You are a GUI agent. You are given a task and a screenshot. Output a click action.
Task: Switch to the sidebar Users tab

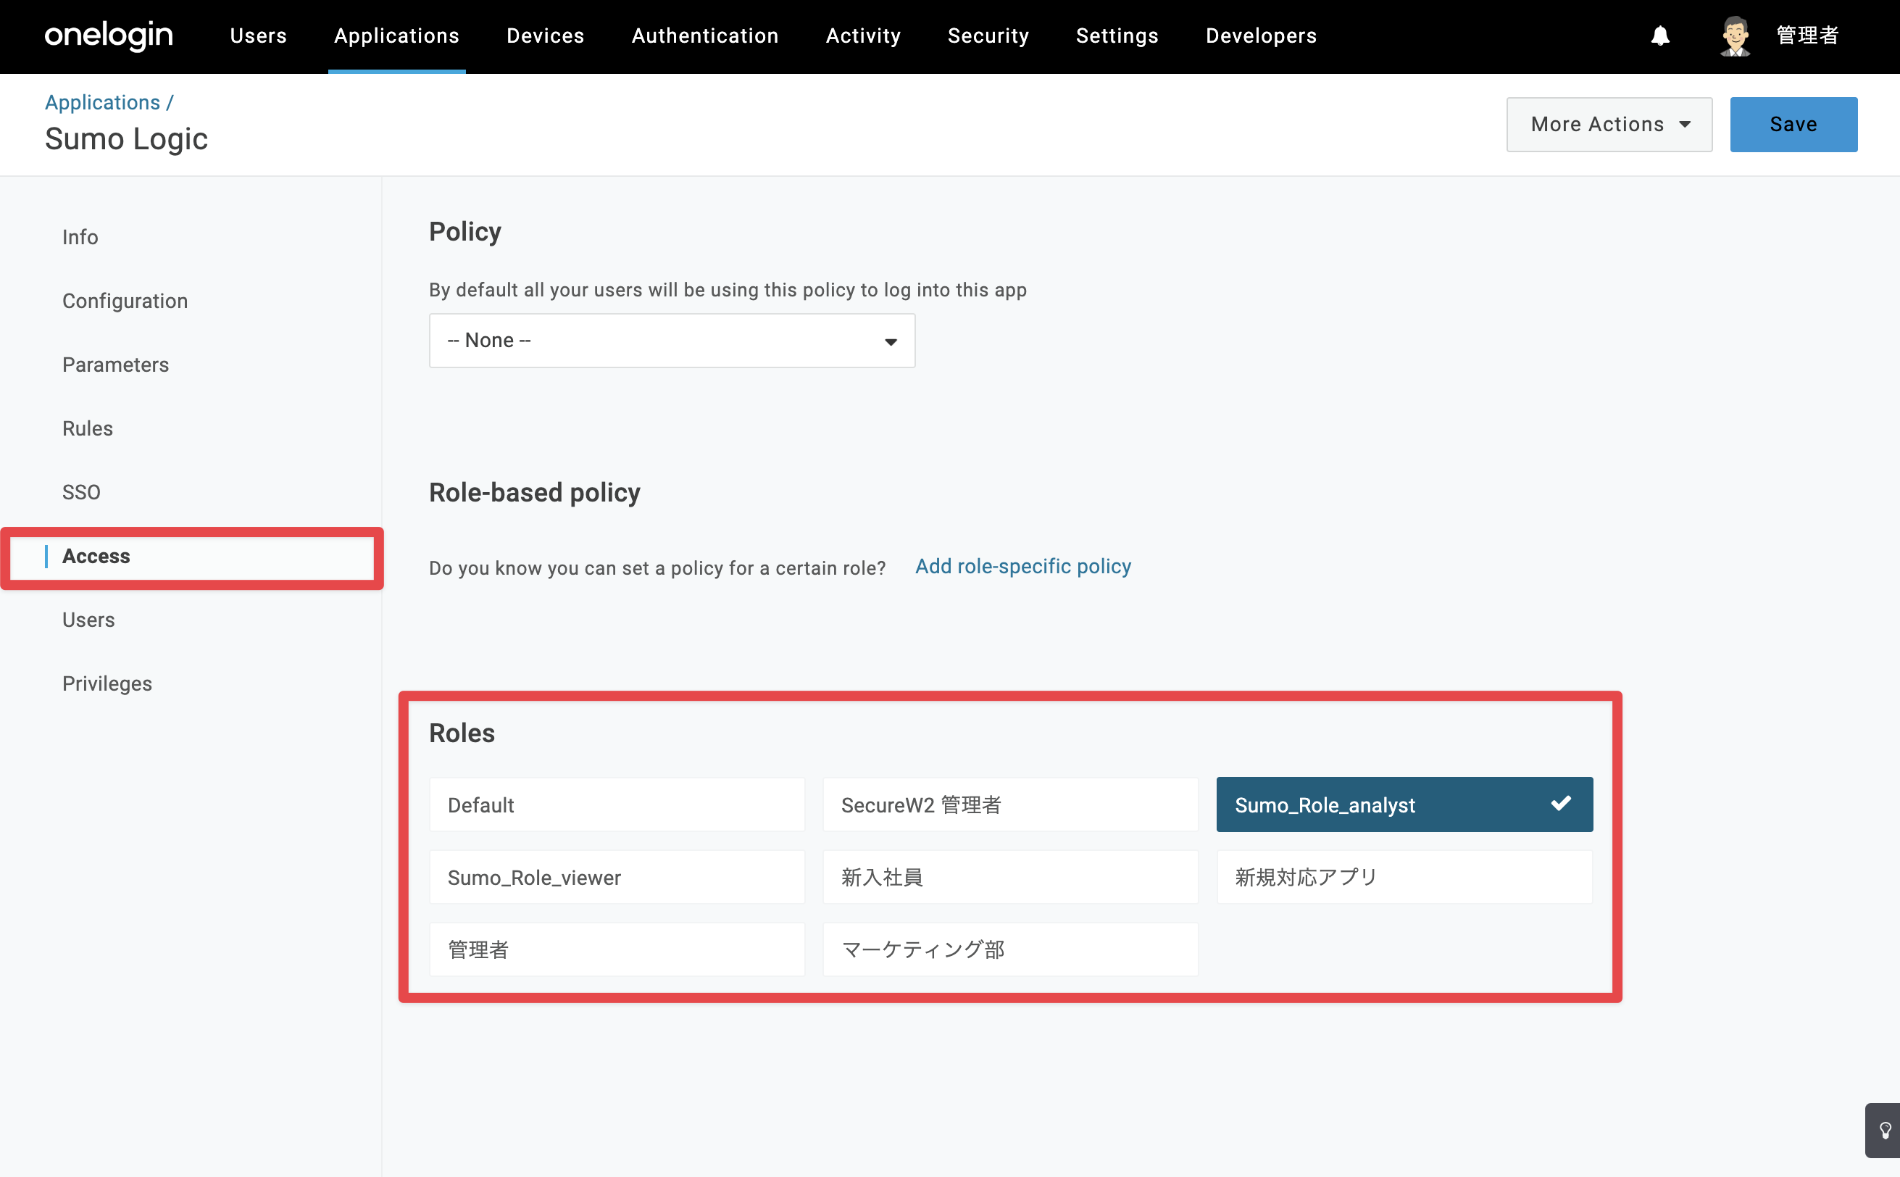pos(88,620)
